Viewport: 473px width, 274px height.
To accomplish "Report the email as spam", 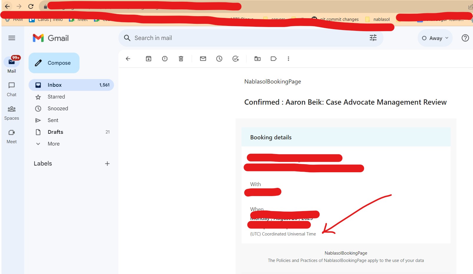I will point(165,59).
